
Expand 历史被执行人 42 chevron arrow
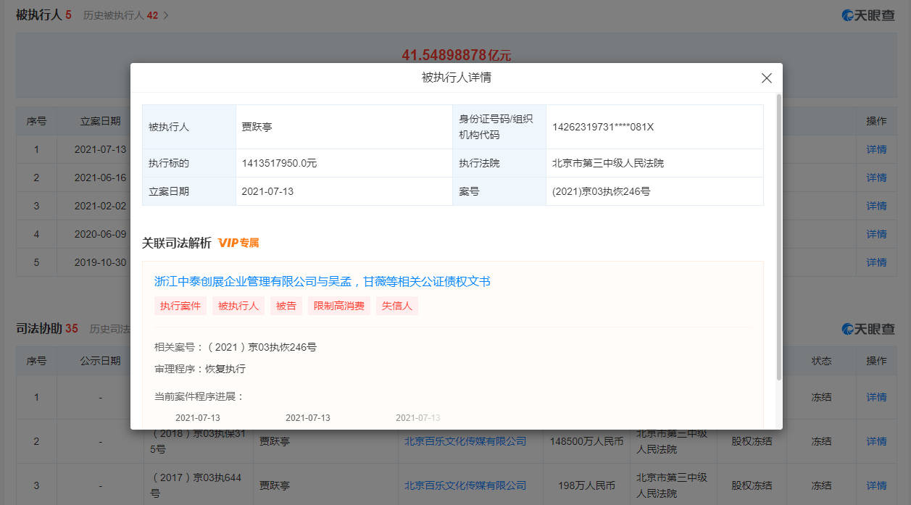click(165, 15)
